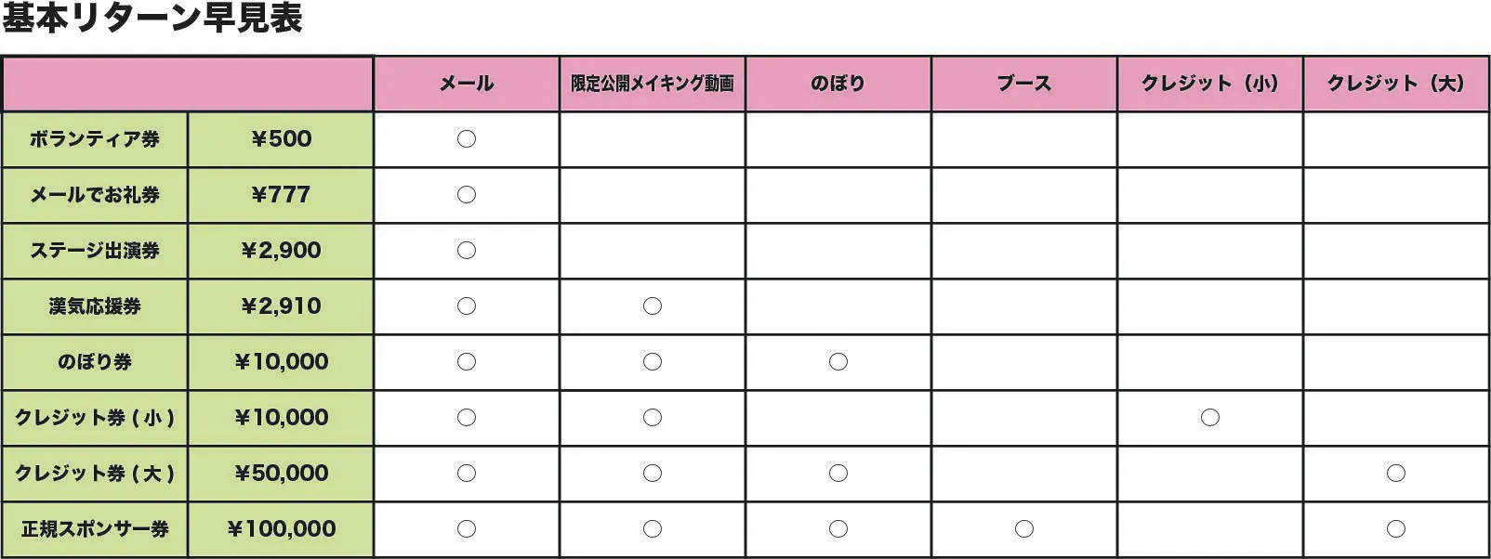1491x559 pixels.
Task: Select the 正規スポンサー券 row label
Action: point(95,529)
